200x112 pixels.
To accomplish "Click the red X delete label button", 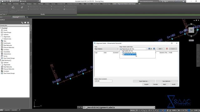I will pos(167,49).
